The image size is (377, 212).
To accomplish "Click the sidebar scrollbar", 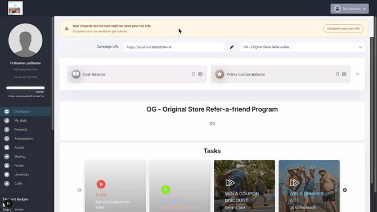I will coord(52,73).
